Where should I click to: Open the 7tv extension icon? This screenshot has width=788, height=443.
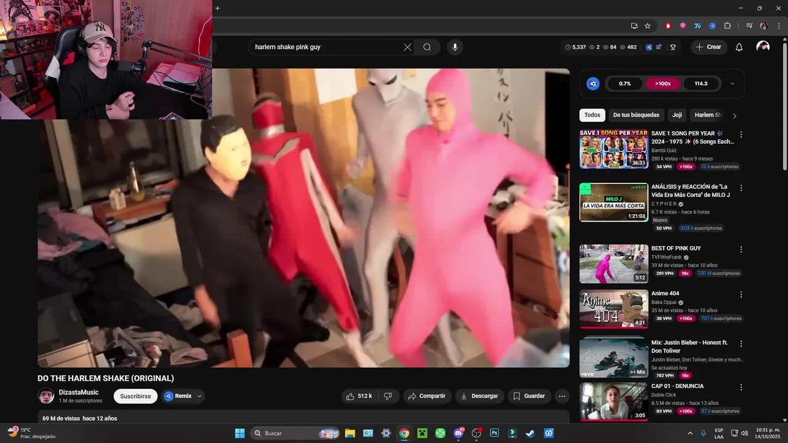698,26
